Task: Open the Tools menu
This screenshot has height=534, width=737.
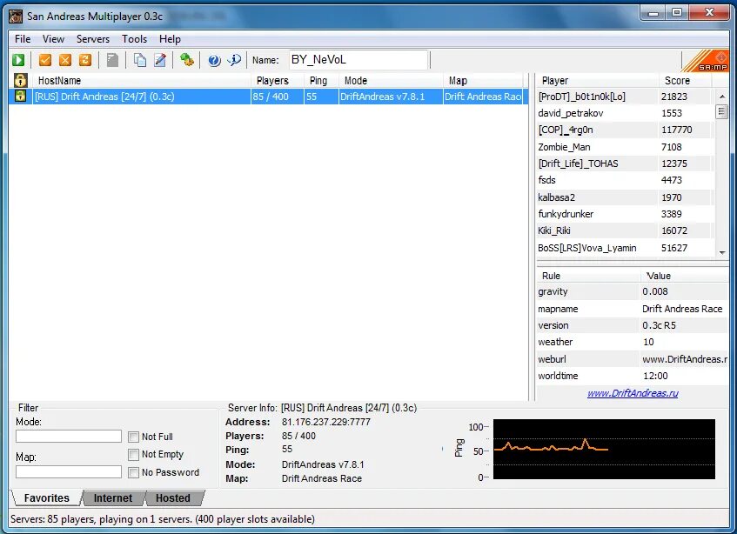Action: pyautogui.click(x=134, y=39)
